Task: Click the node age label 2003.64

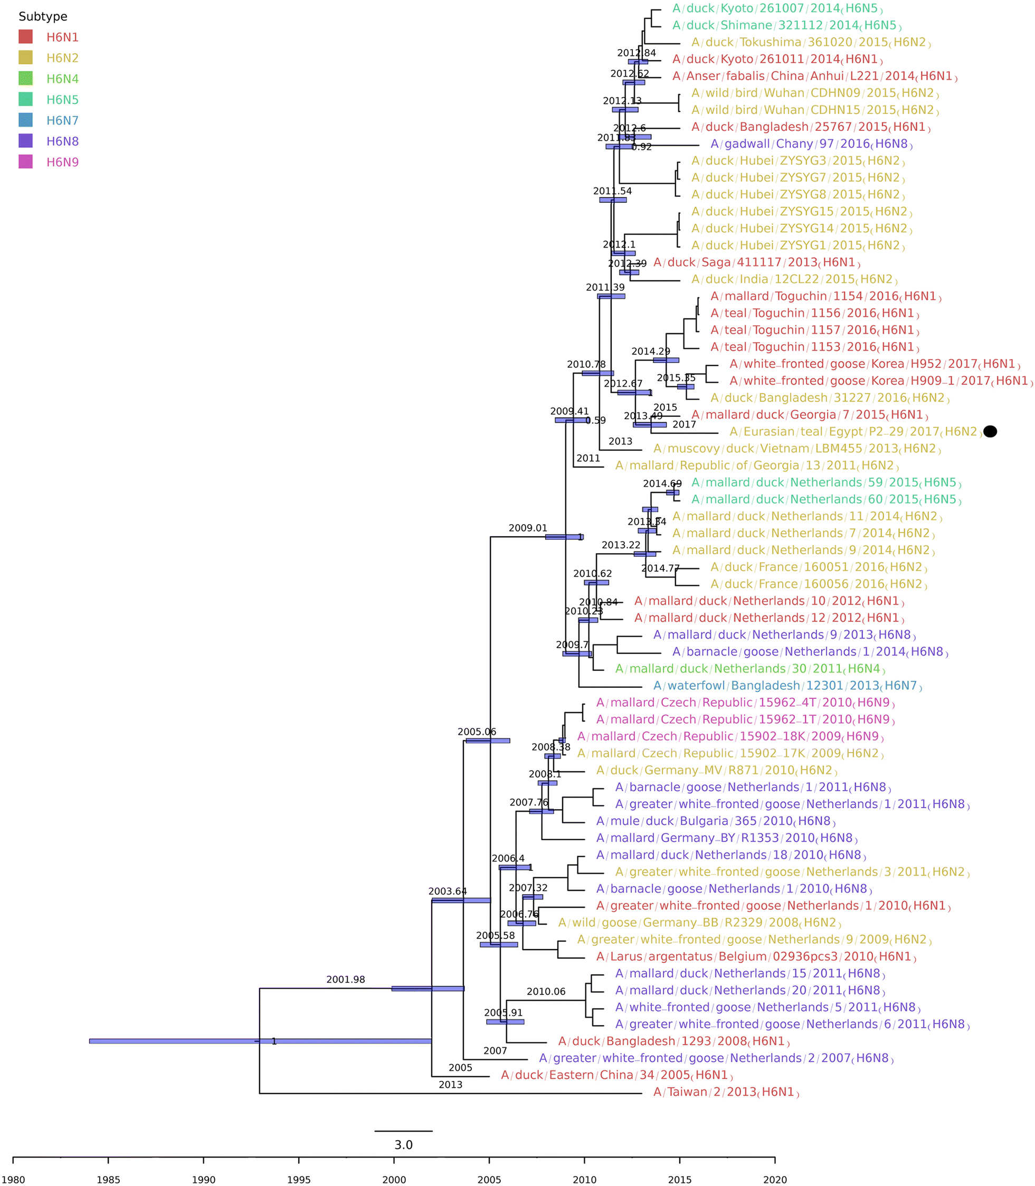Action: (448, 891)
